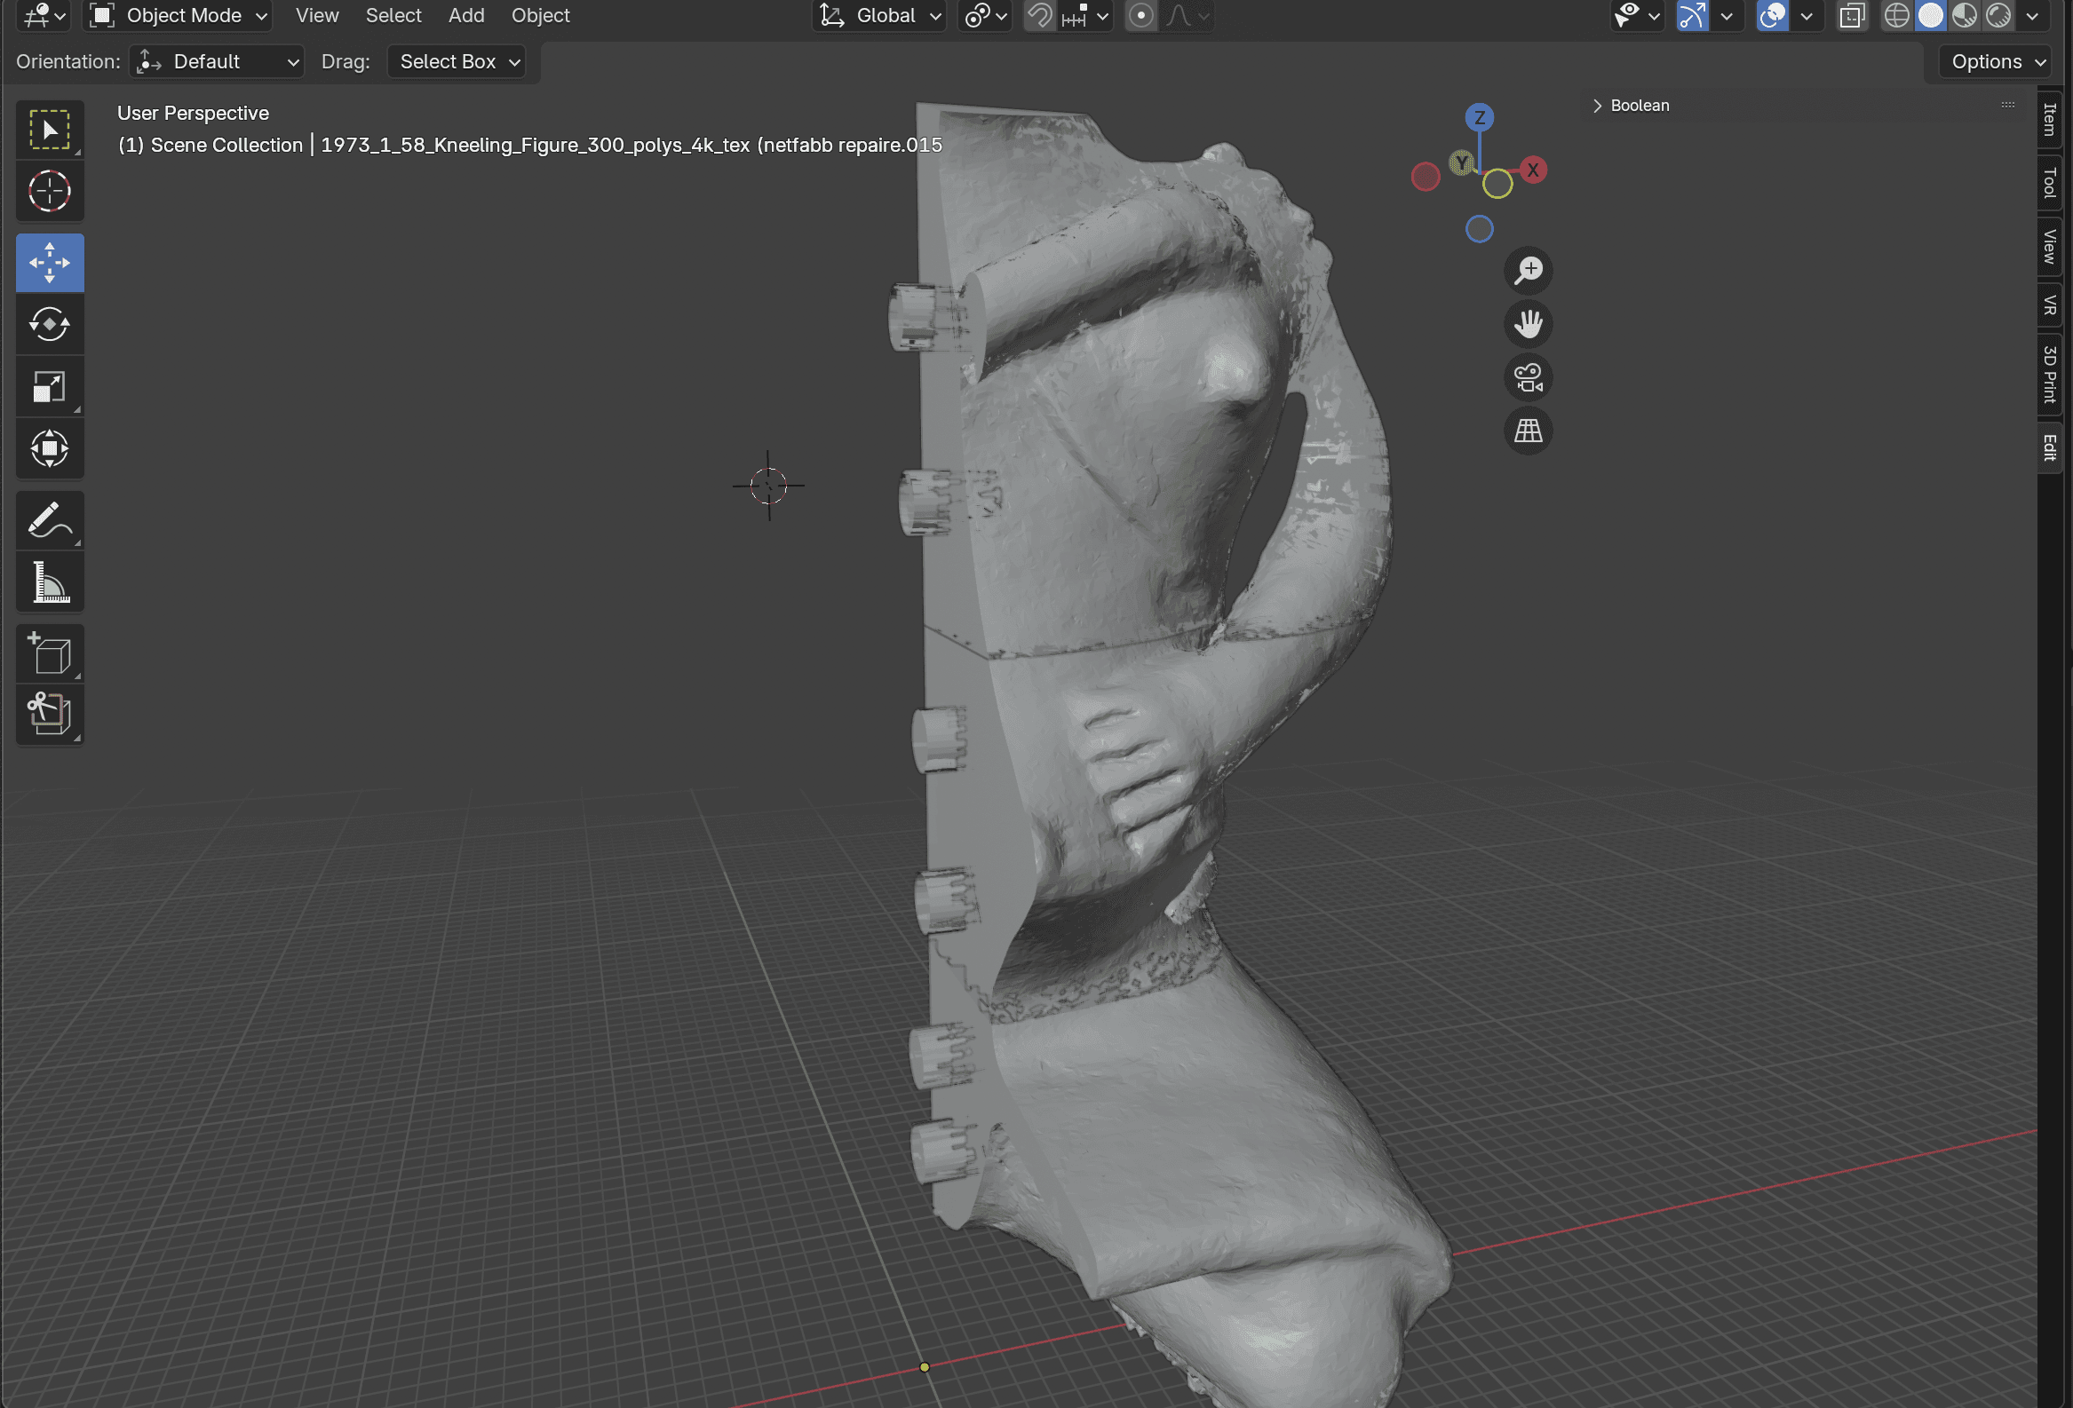Click the camera view icon
Image resolution: width=2073 pixels, height=1408 pixels.
click(x=1527, y=378)
